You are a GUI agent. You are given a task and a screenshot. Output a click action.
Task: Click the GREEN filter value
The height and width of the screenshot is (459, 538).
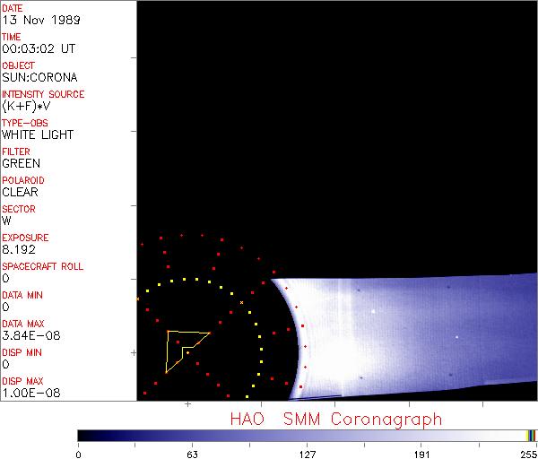click(x=21, y=163)
